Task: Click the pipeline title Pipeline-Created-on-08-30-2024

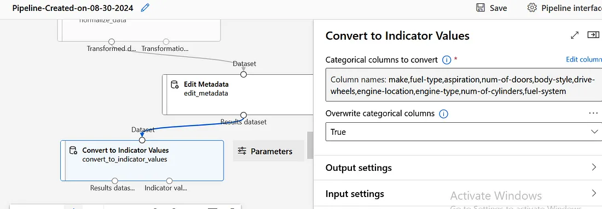Action: (x=73, y=8)
